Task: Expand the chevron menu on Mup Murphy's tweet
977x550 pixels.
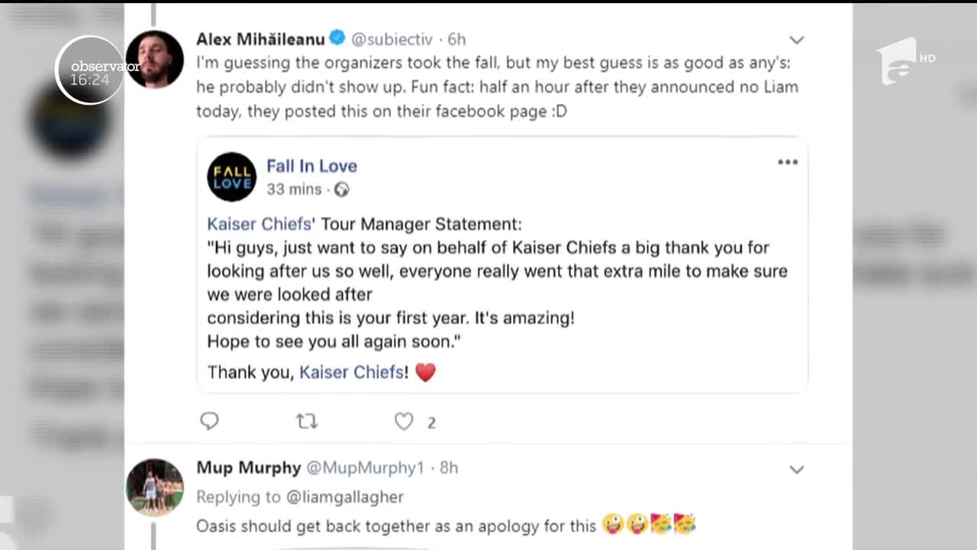Action: tap(796, 469)
